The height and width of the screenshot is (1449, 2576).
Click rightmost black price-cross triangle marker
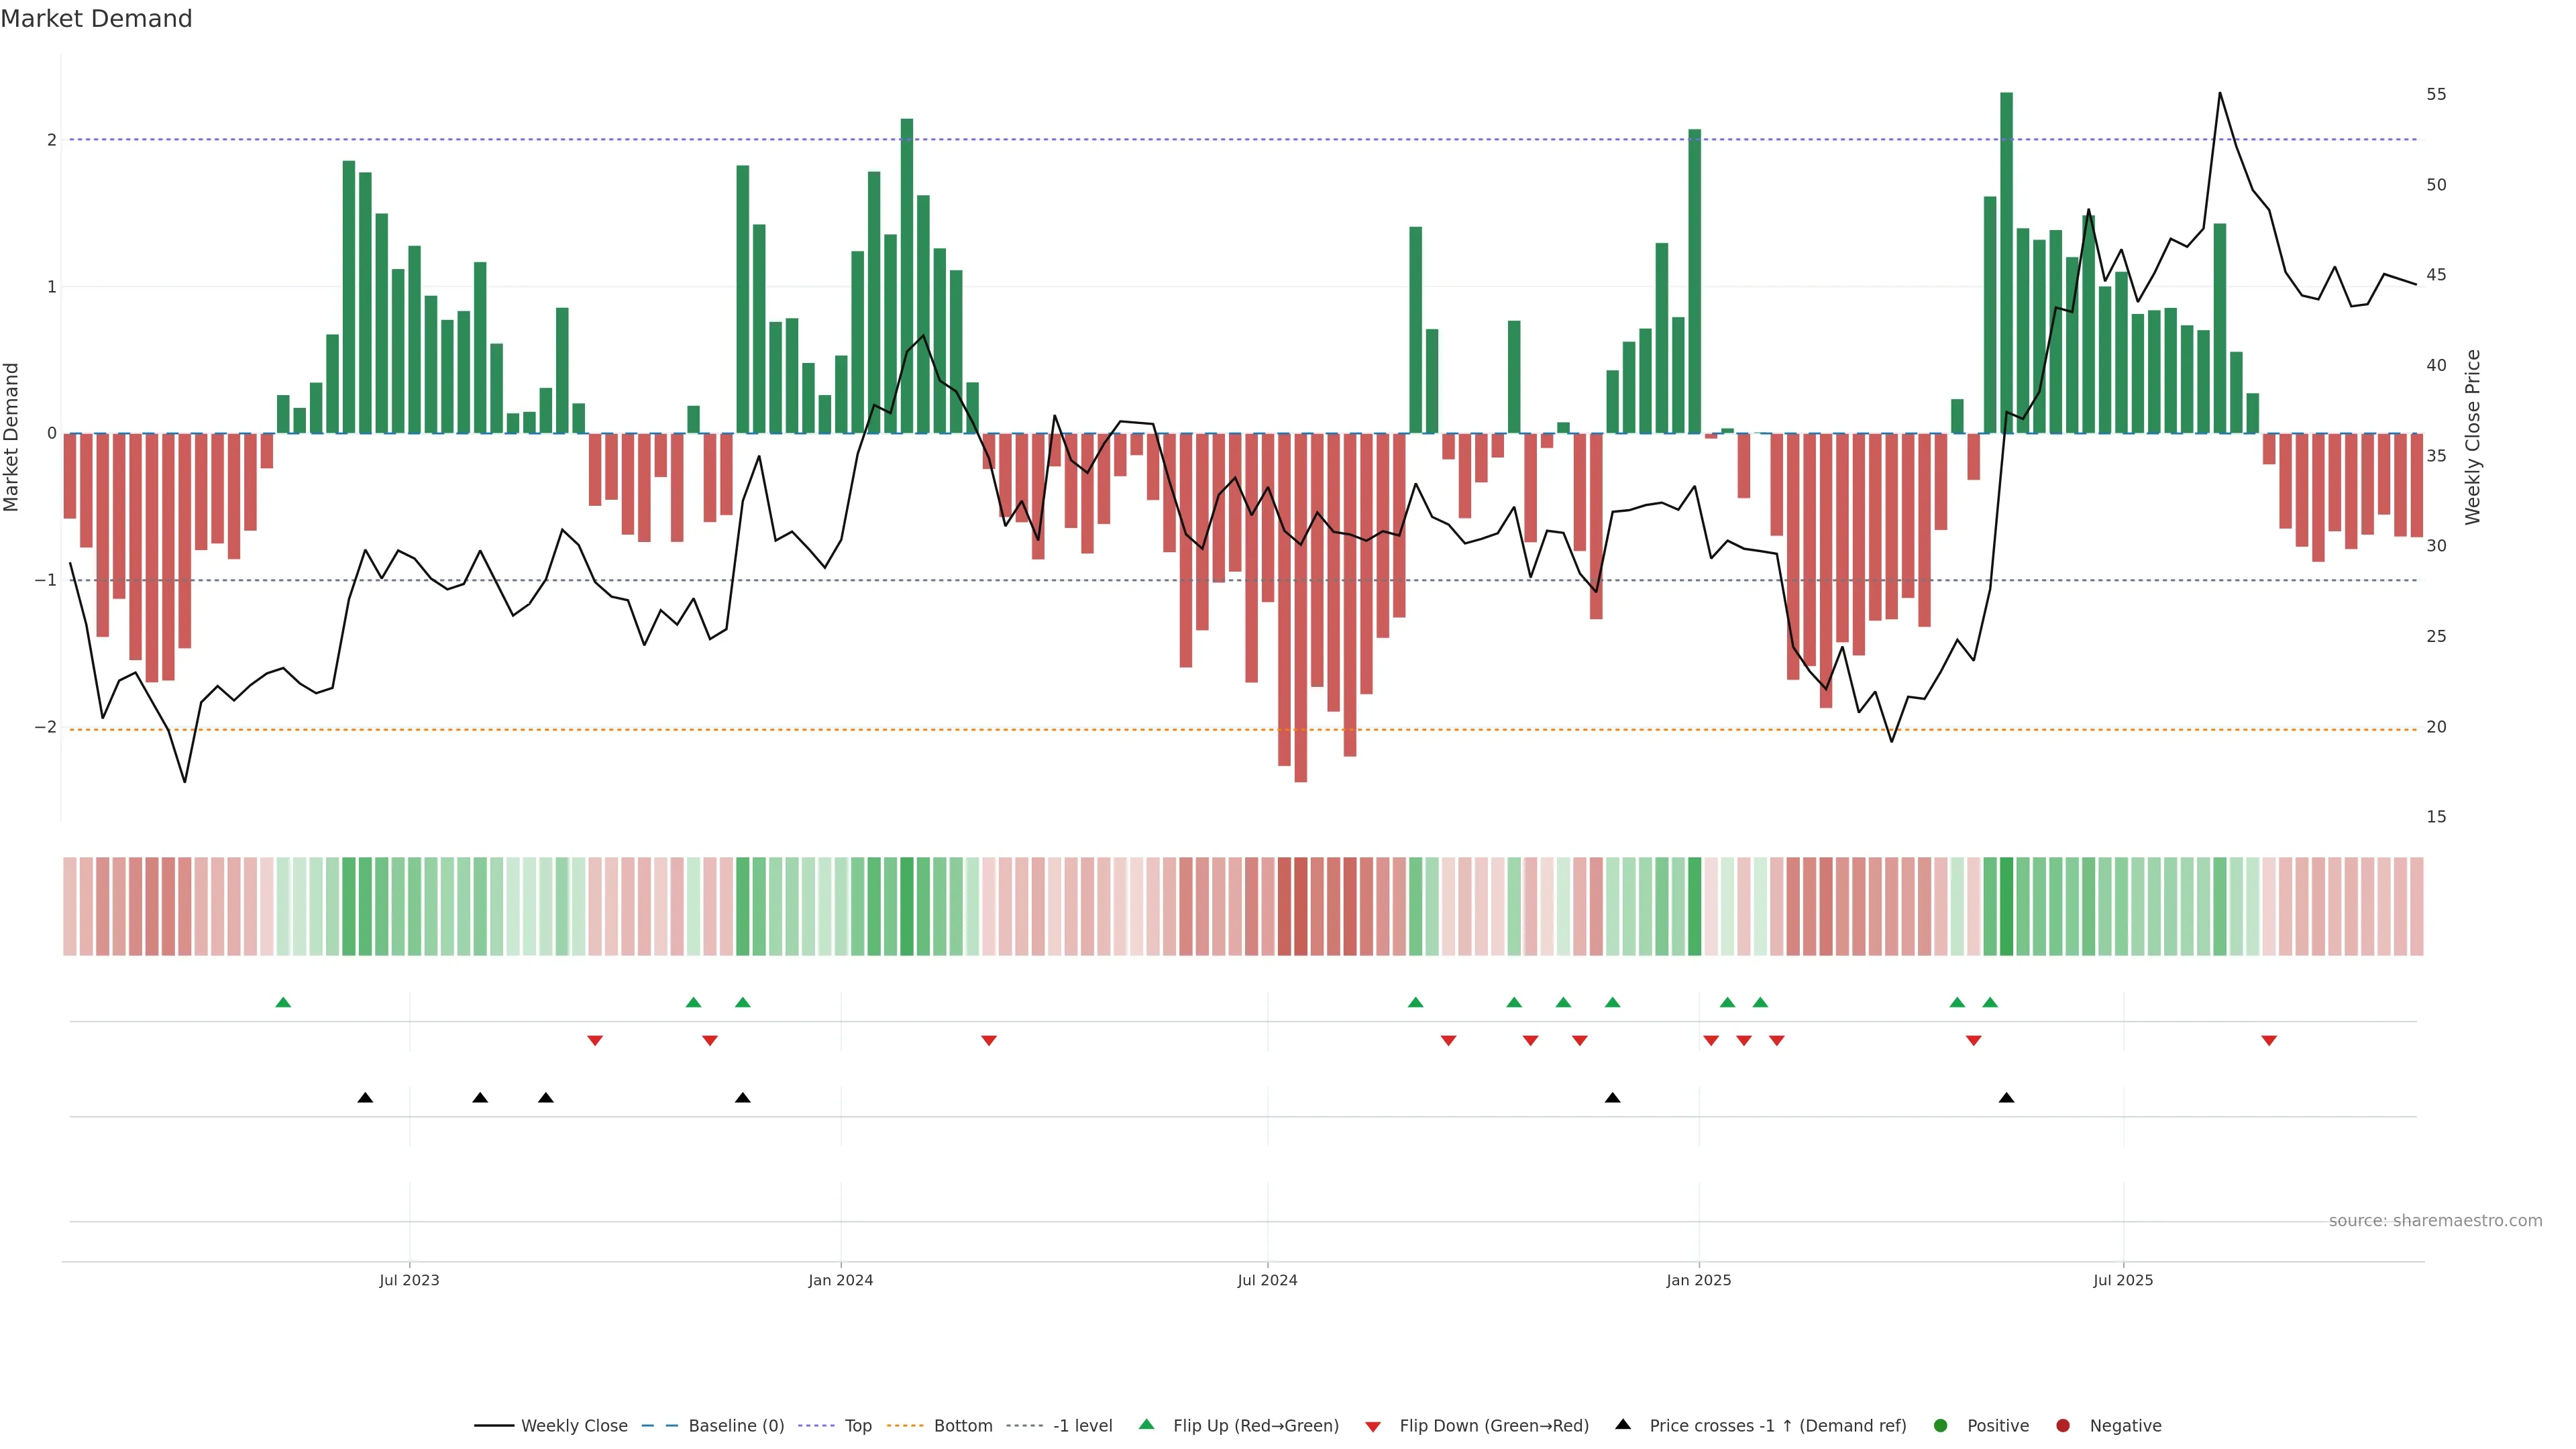tap(2006, 1098)
